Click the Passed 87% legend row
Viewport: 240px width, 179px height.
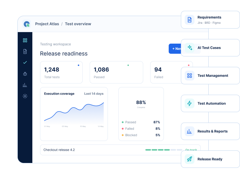(x=141, y=122)
